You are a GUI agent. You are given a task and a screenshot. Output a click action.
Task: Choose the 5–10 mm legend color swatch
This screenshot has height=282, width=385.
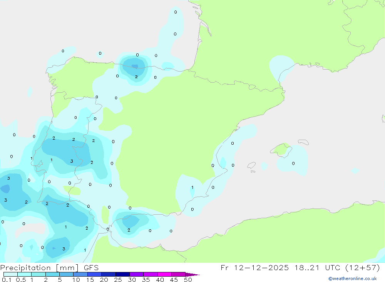click(x=66, y=274)
